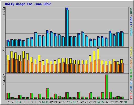Select the "kB F" legend label

131,96
